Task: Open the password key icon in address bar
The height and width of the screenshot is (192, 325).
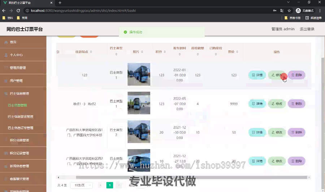Action: click(275, 10)
